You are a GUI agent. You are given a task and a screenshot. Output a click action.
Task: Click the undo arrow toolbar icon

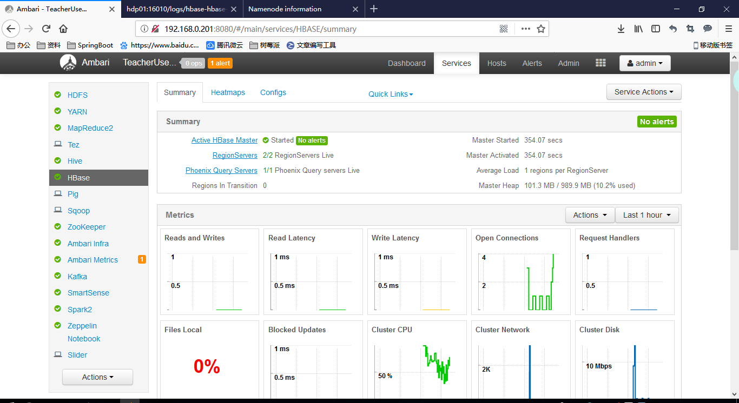coord(673,29)
